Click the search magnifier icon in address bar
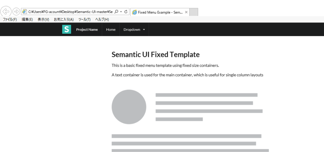Viewport: 324px width, 152px height. click(116, 12)
